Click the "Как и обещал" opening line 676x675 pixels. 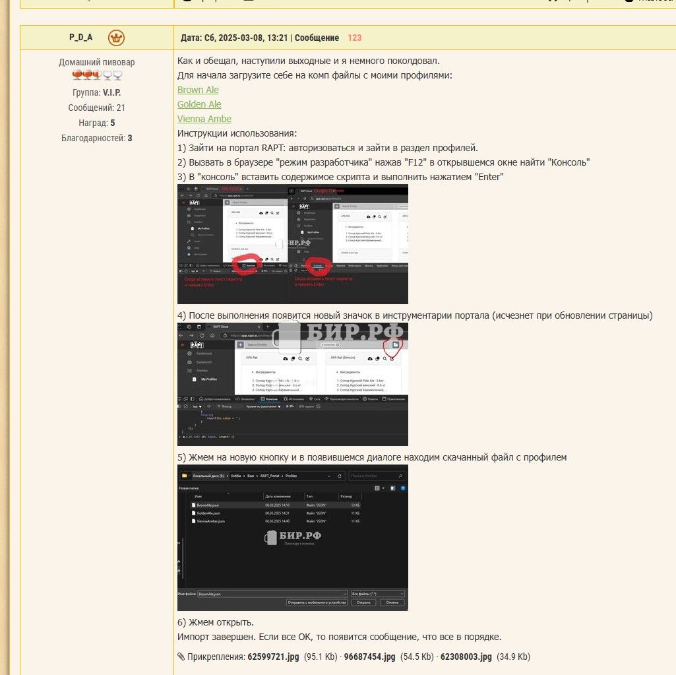click(309, 61)
